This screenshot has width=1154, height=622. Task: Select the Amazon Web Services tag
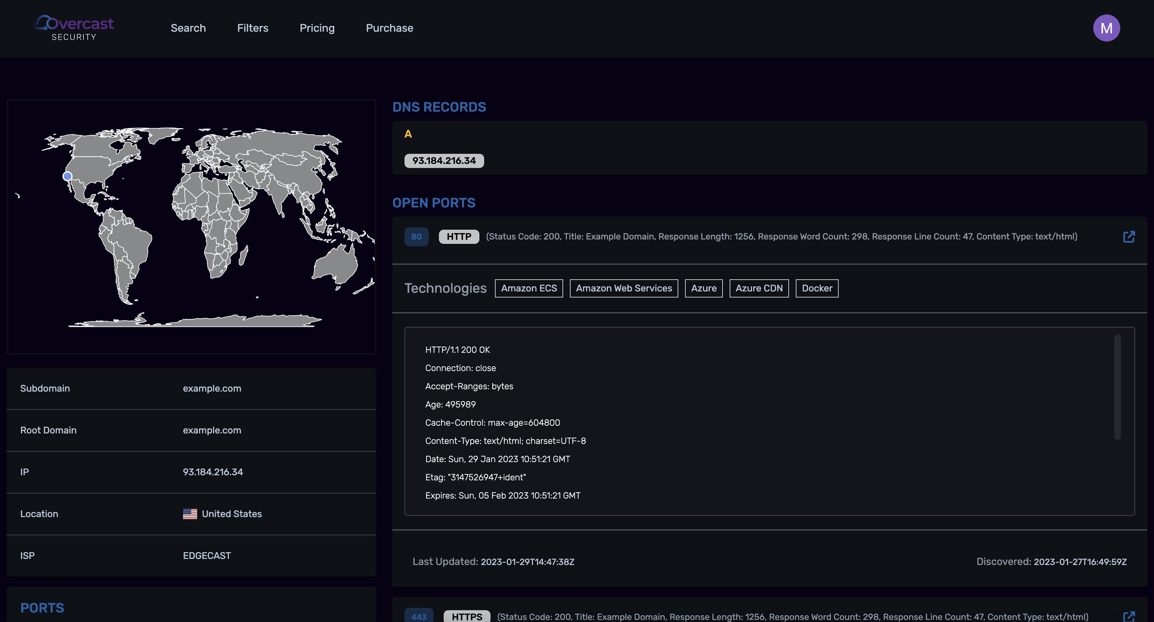624,288
